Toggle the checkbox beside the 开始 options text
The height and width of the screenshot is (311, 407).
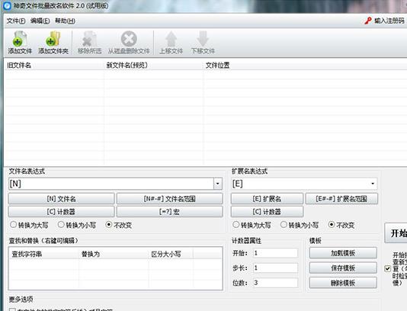click(x=387, y=268)
